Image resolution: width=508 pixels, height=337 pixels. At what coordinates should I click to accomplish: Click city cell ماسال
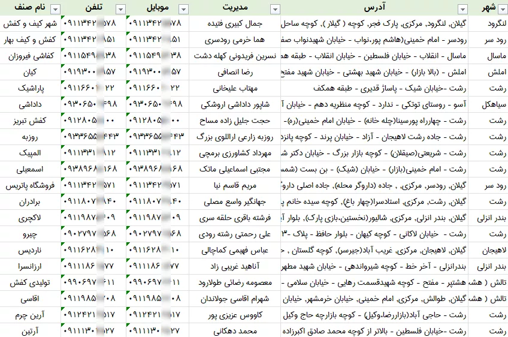(488, 56)
